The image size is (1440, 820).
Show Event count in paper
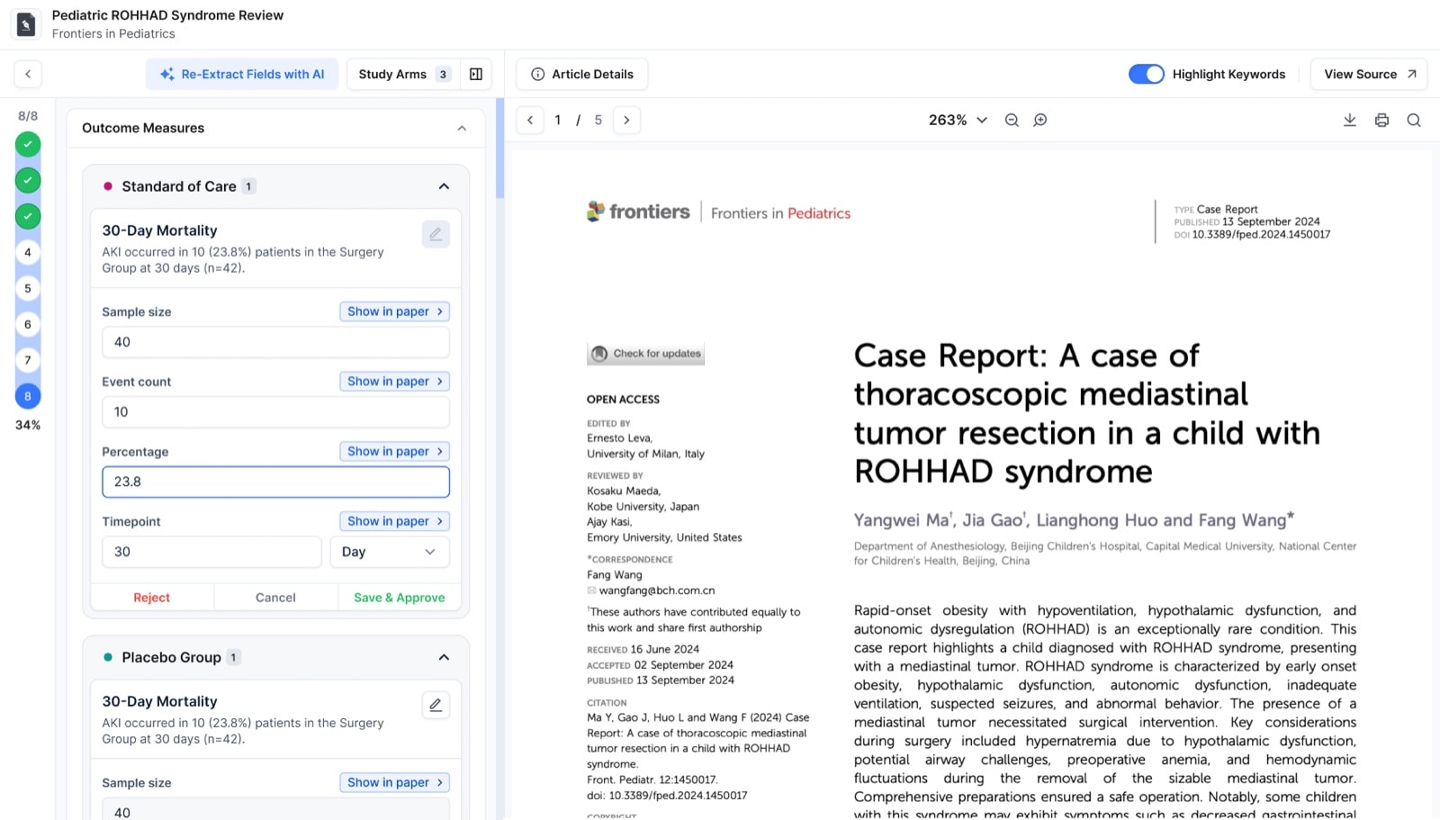pyautogui.click(x=394, y=382)
